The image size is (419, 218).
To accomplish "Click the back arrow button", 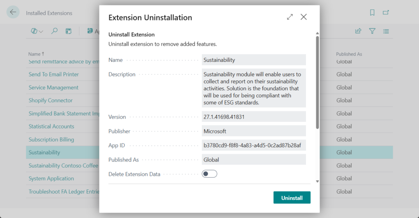I will [13, 12].
